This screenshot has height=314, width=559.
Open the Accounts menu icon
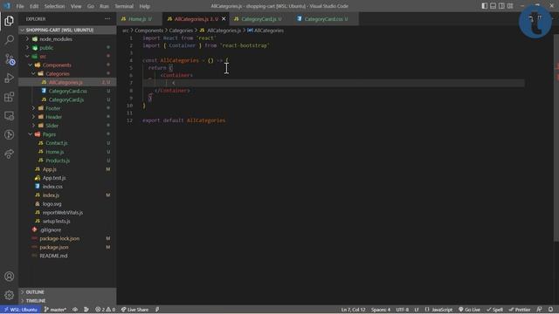coord(10,276)
